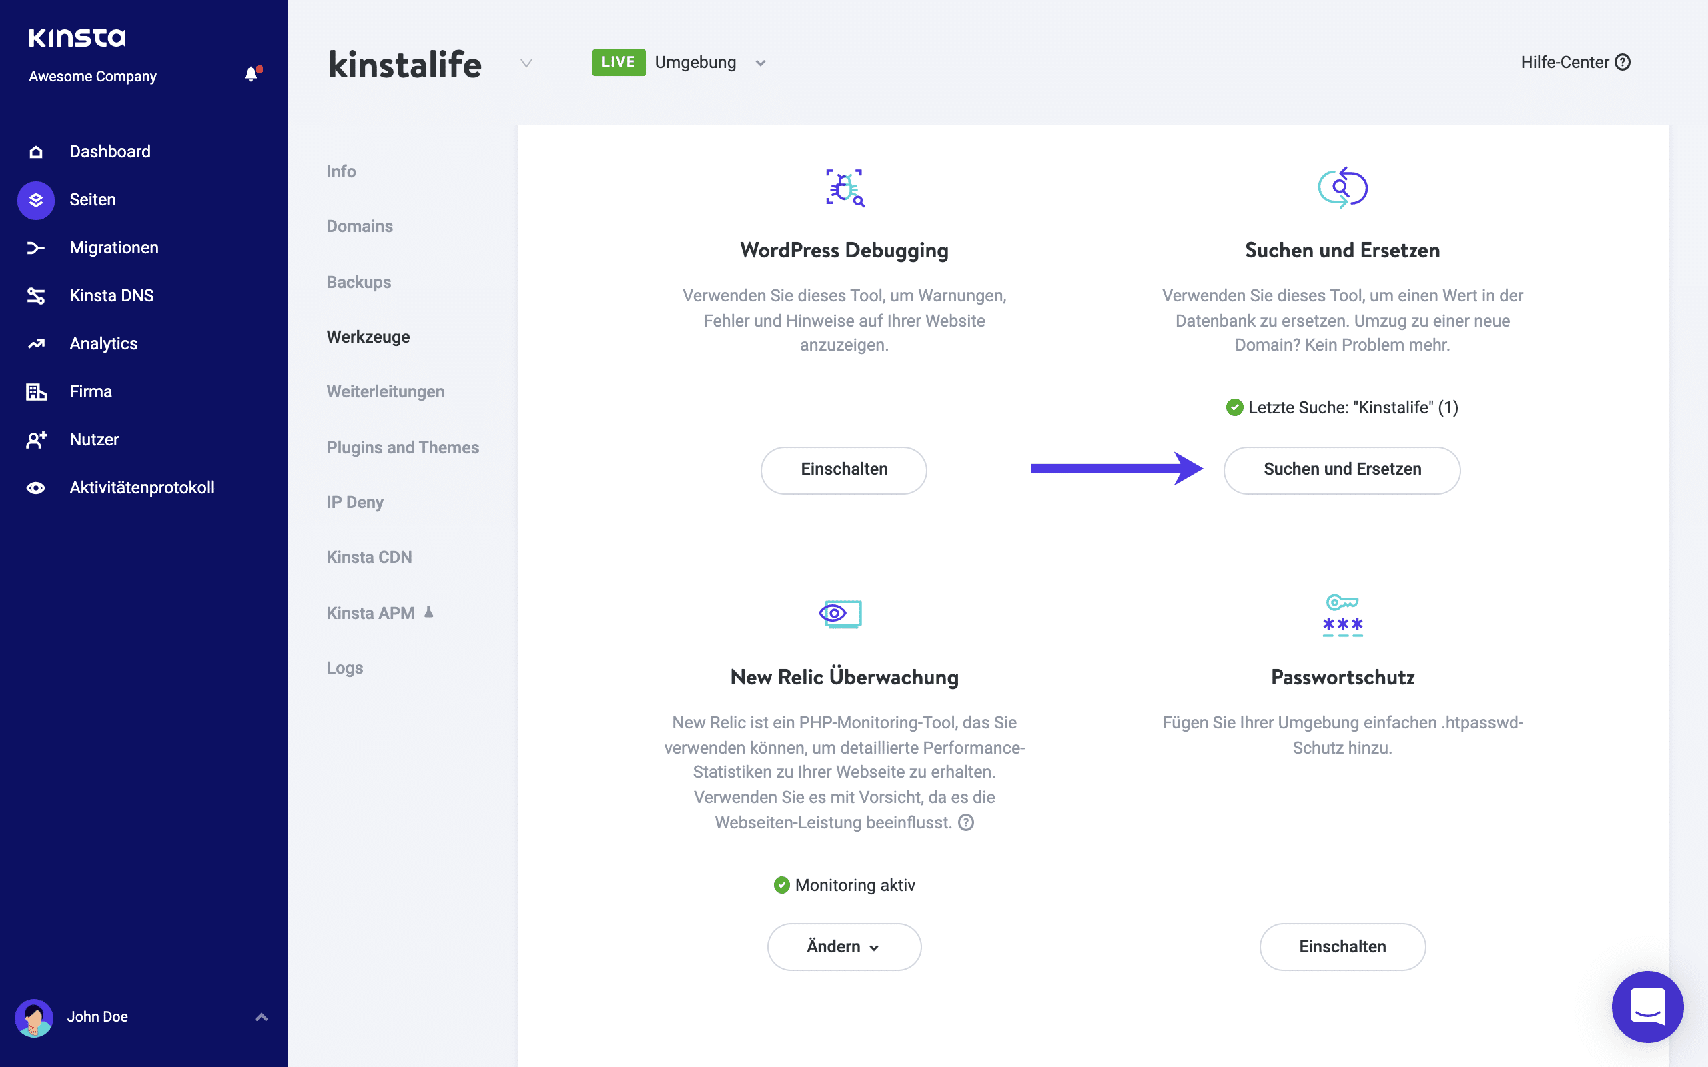Open the notification bell in the sidebar
Image resolution: width=1708 pixels, height=1067 pixels.
(252, 73)
